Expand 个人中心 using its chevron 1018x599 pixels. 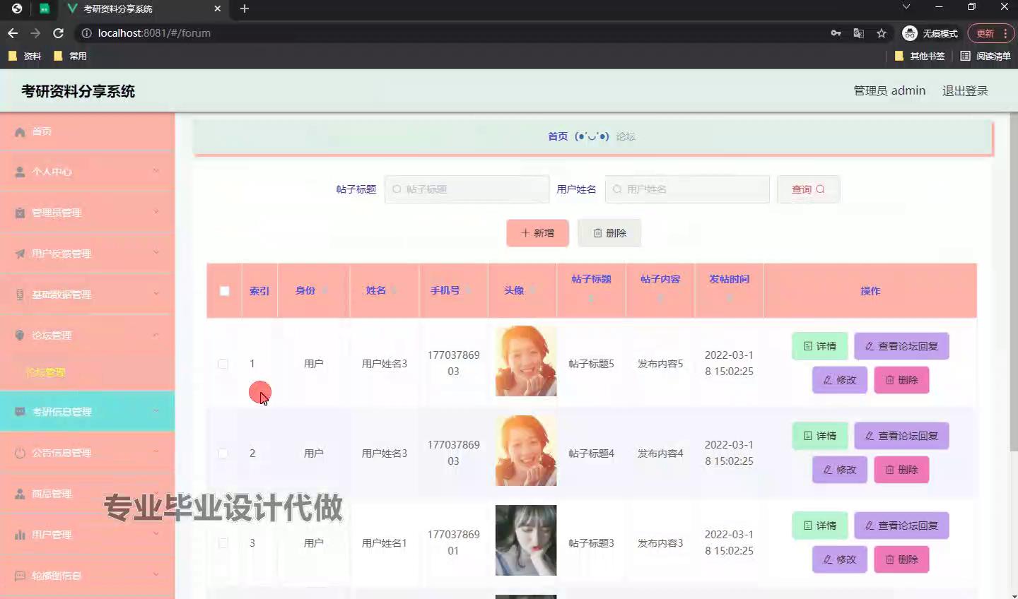pos(156,170)
